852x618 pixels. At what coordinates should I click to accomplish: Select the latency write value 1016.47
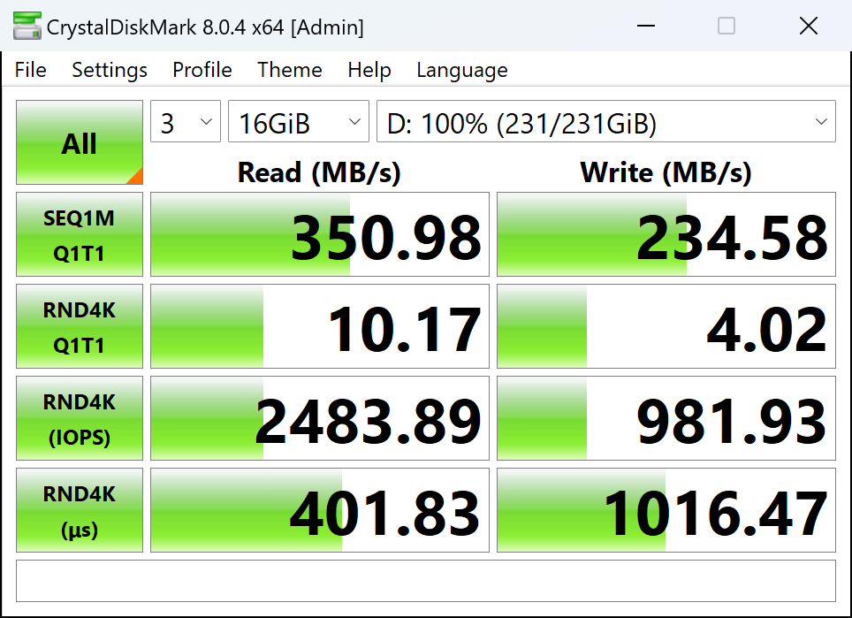point(666,510)
